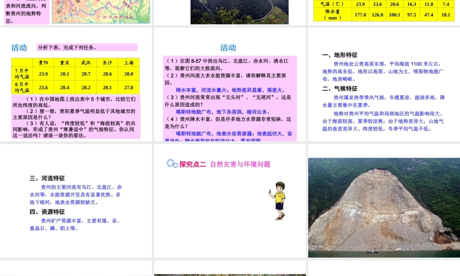
Task: Click the 活动 heading above the city table
Action: 19,48
